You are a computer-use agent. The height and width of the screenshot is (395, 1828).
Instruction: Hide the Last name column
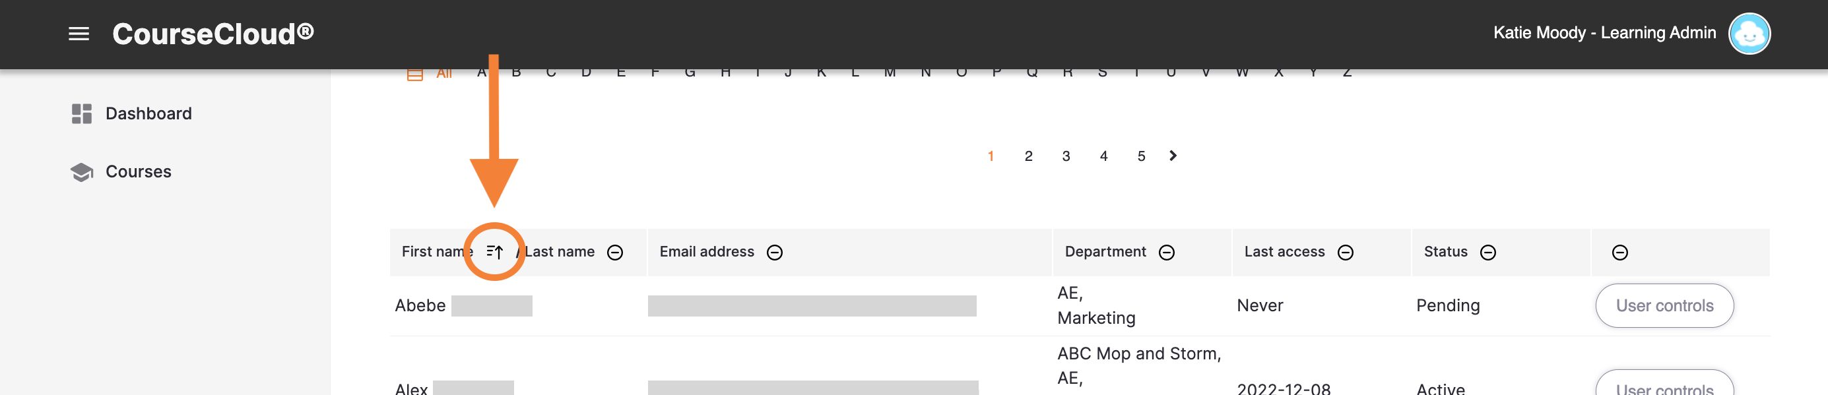(x=615, y=253)
